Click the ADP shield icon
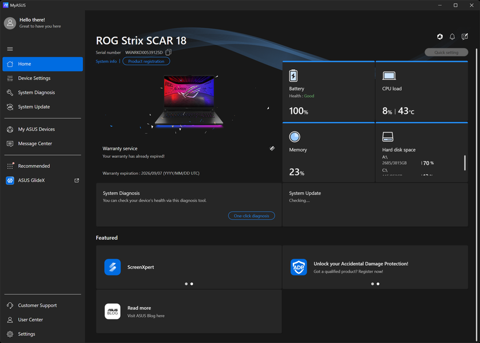Viewport: 480px width, 343px height. tap(299, 267)
